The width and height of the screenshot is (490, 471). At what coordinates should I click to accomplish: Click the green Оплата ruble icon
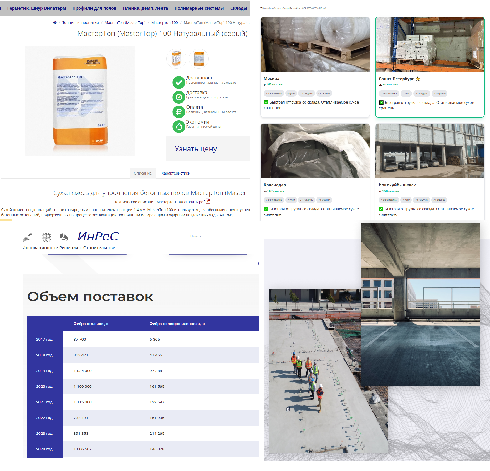[179, 112]
